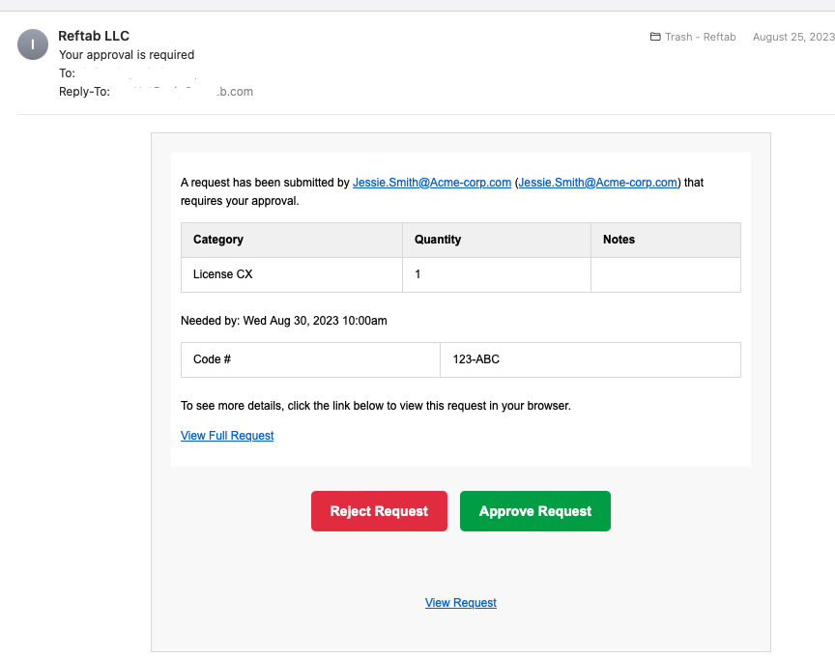Screen dimensions: 835x658
Task: Select the 123-ABC code value
Action: point(475,359)
